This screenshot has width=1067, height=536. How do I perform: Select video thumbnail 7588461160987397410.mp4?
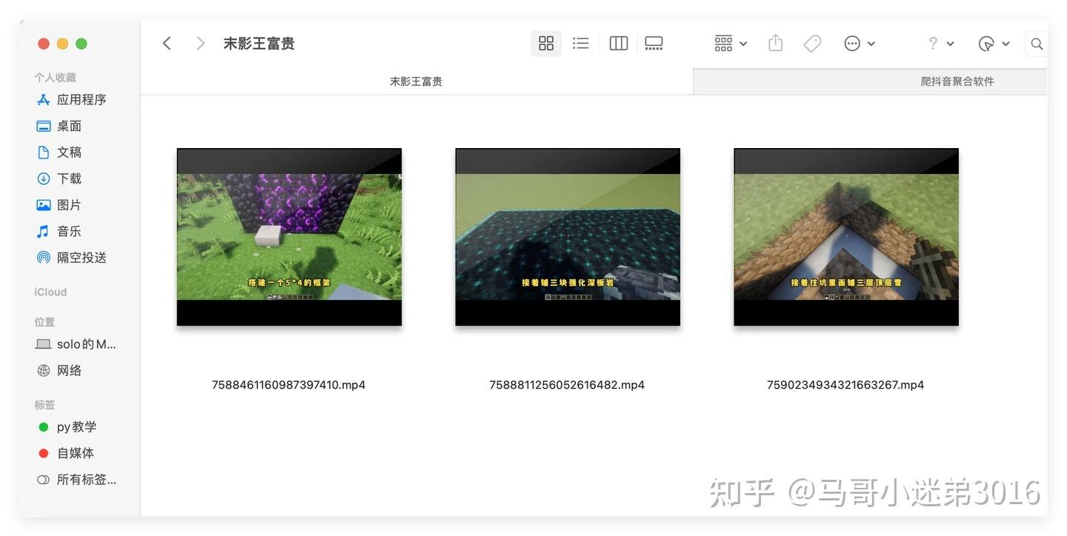point(289,237)
